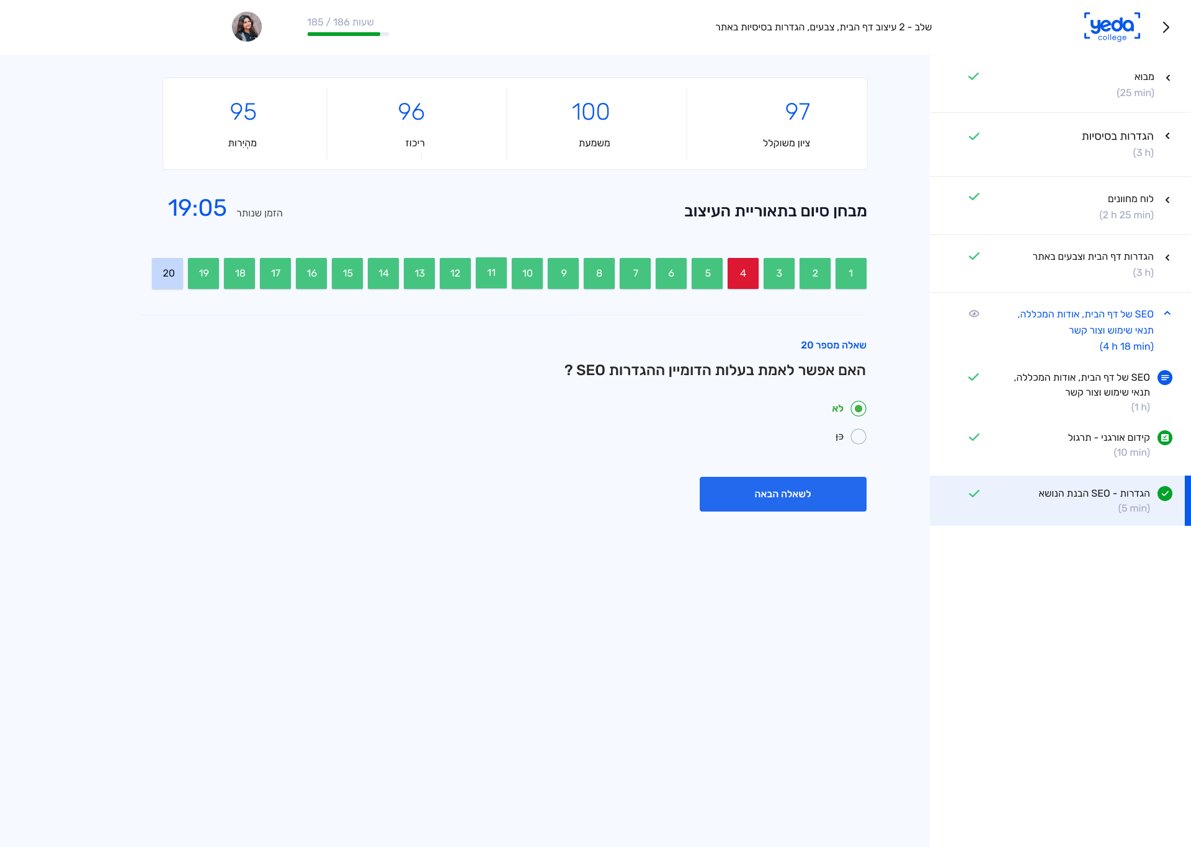Open the user profile avatar
Image resolution: width=1191 pixels, height=847 pixels.
click(x=247, y=27)
